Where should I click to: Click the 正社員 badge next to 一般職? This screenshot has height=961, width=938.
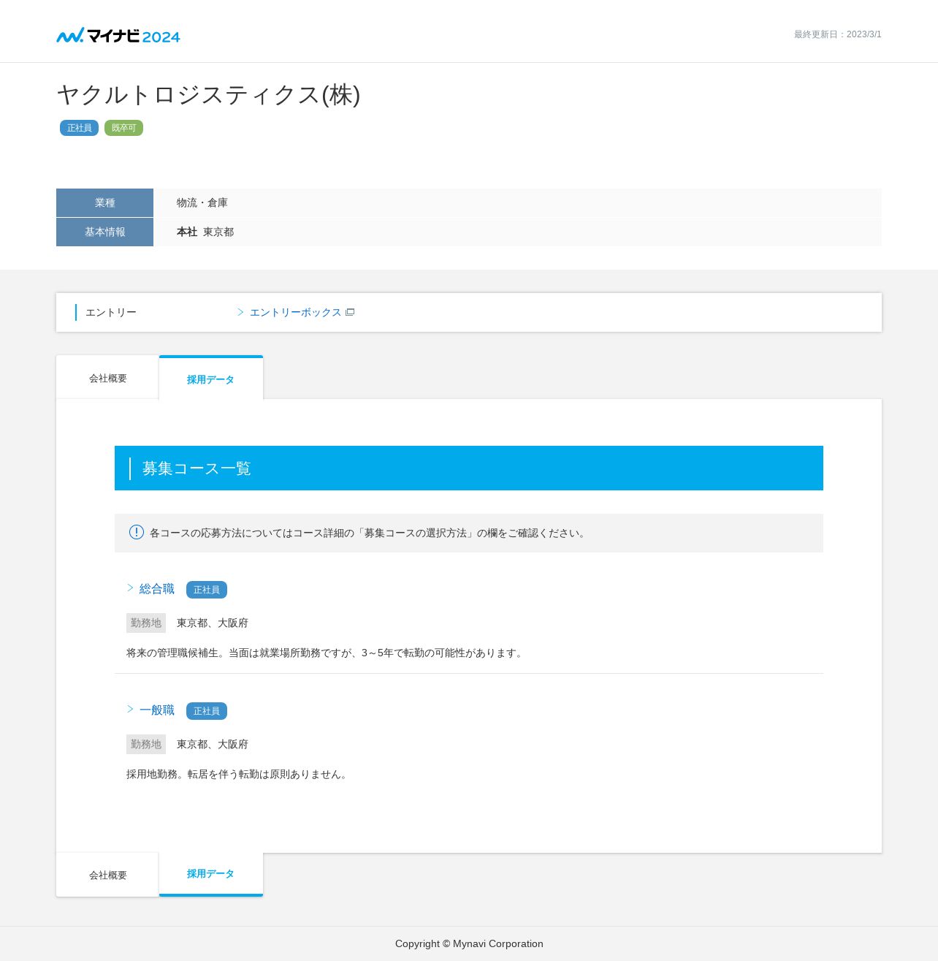pyautogui.click(x=207, y=711)
